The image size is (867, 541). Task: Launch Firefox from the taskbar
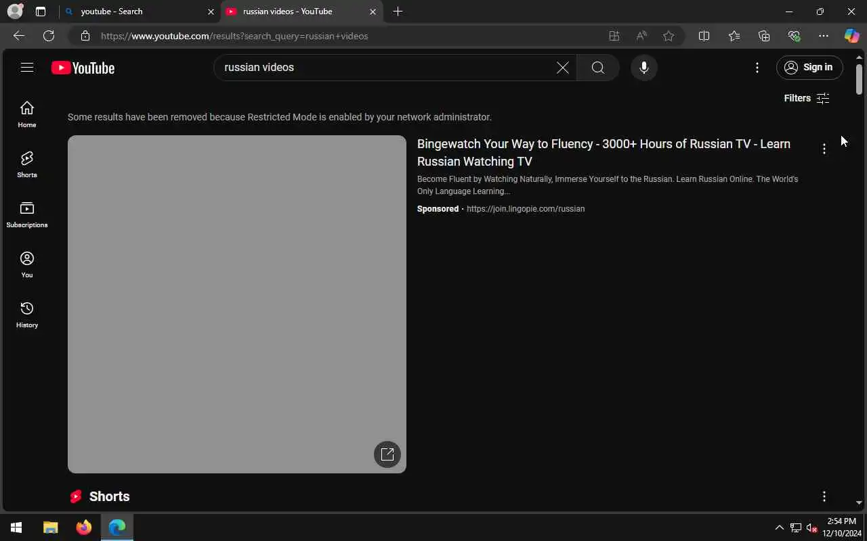point(84,527)
